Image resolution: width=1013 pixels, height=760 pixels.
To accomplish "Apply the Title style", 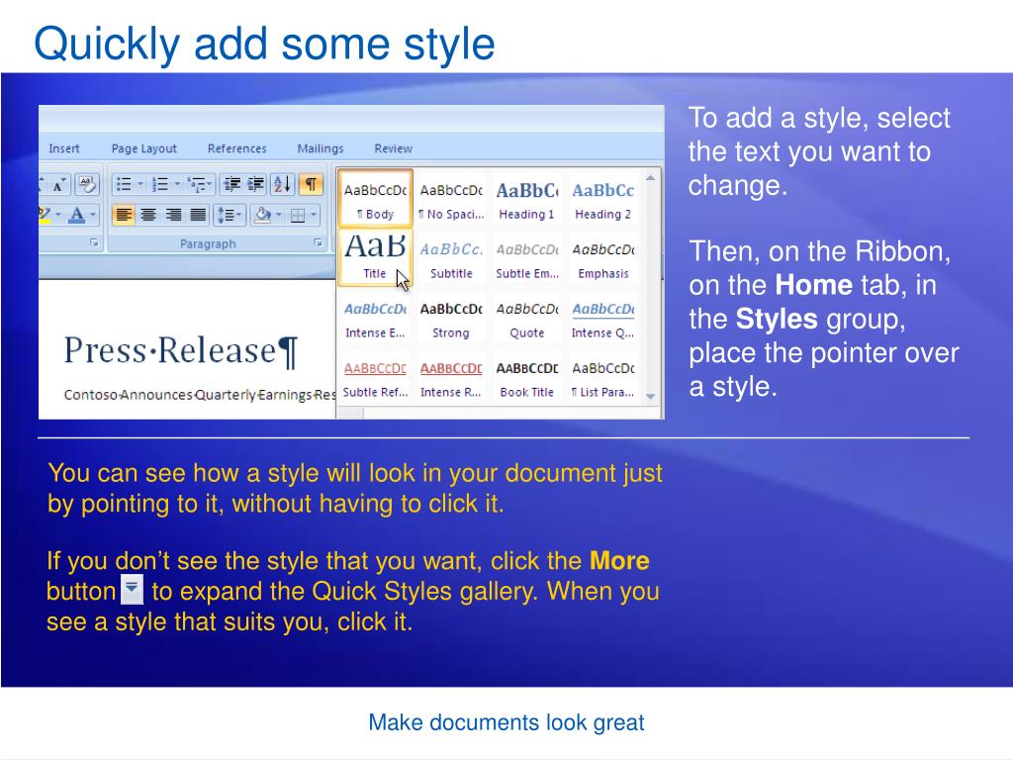I will (375, 257).
